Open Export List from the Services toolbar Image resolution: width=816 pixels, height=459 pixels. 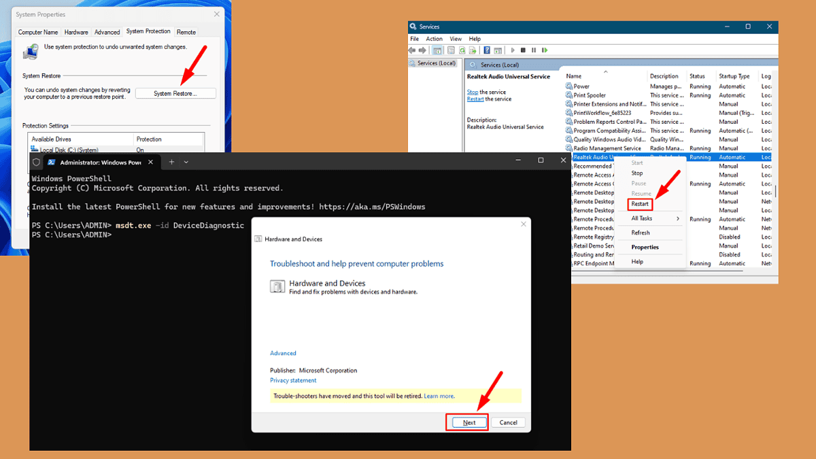473,50
